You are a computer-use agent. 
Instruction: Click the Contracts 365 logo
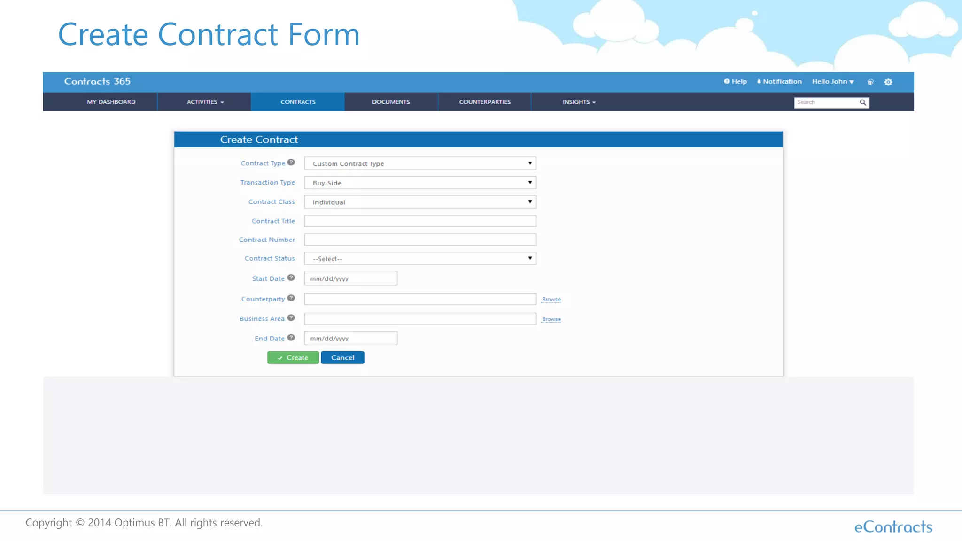tap(97, 81)
